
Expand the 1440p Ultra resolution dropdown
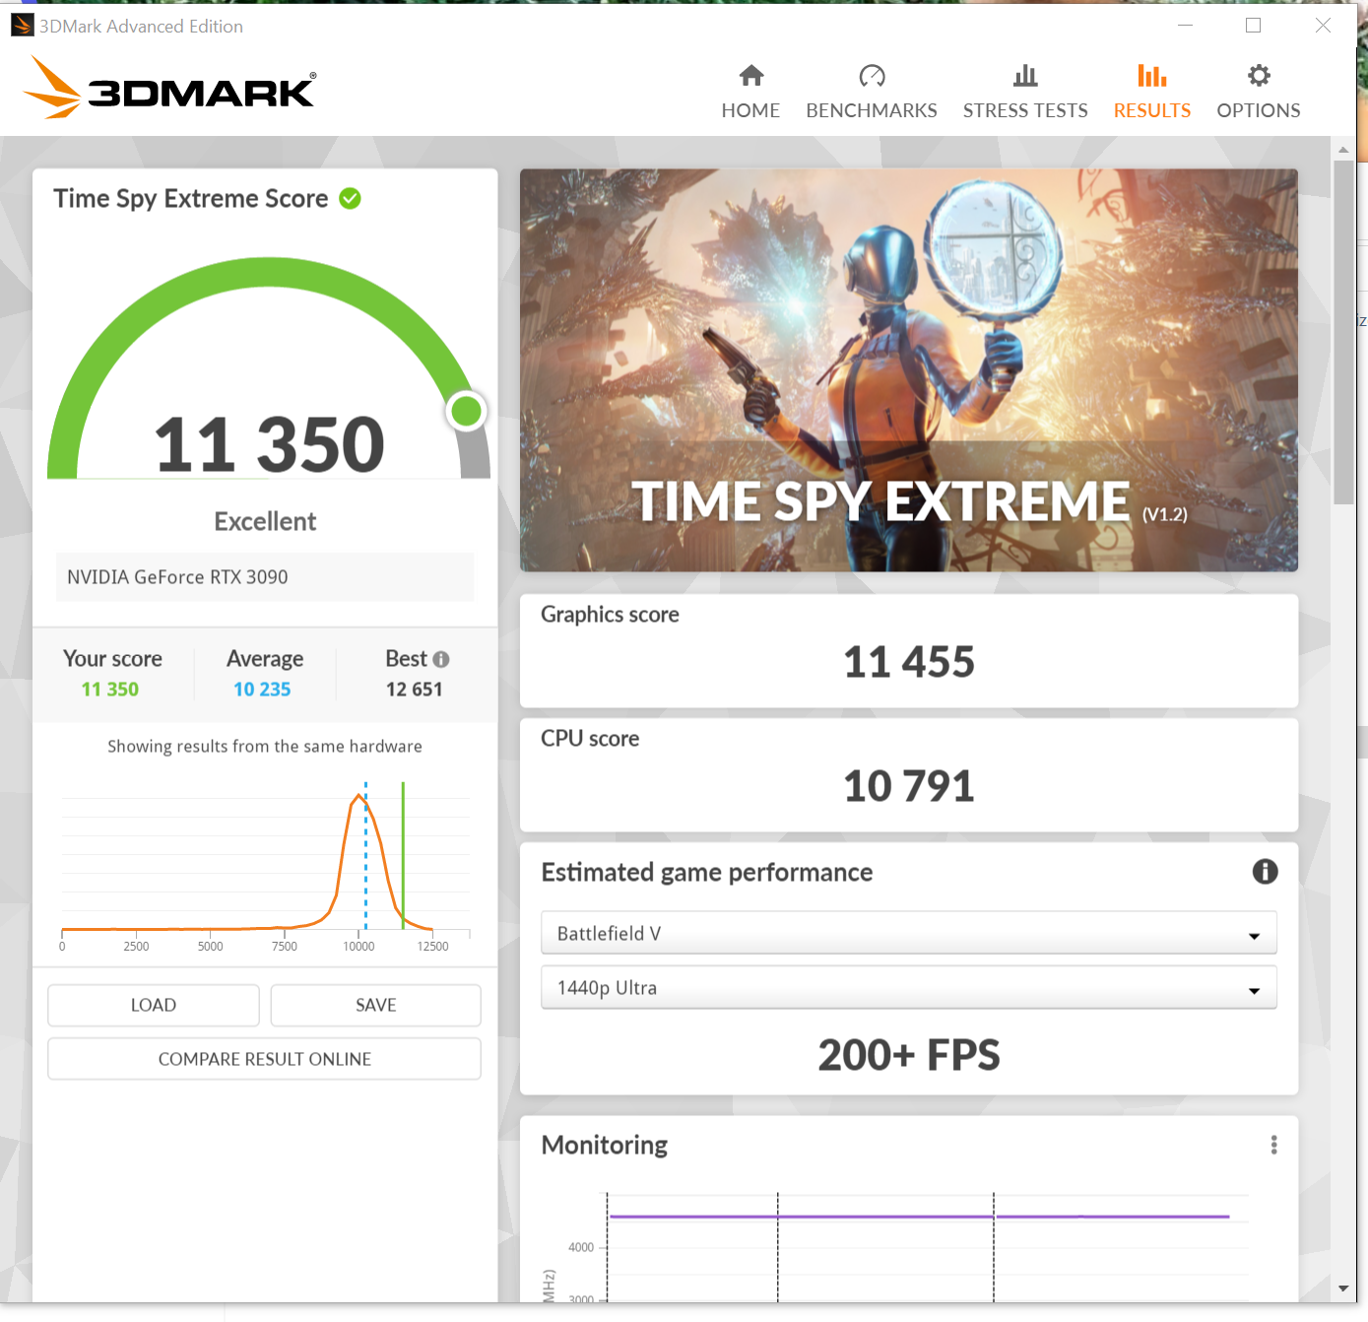pyautogui.click(x=908, y=987)
